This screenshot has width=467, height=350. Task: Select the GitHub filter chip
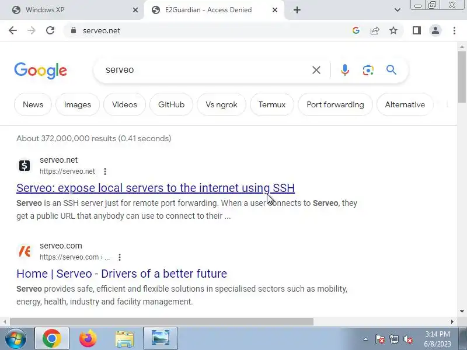(171, 104)
